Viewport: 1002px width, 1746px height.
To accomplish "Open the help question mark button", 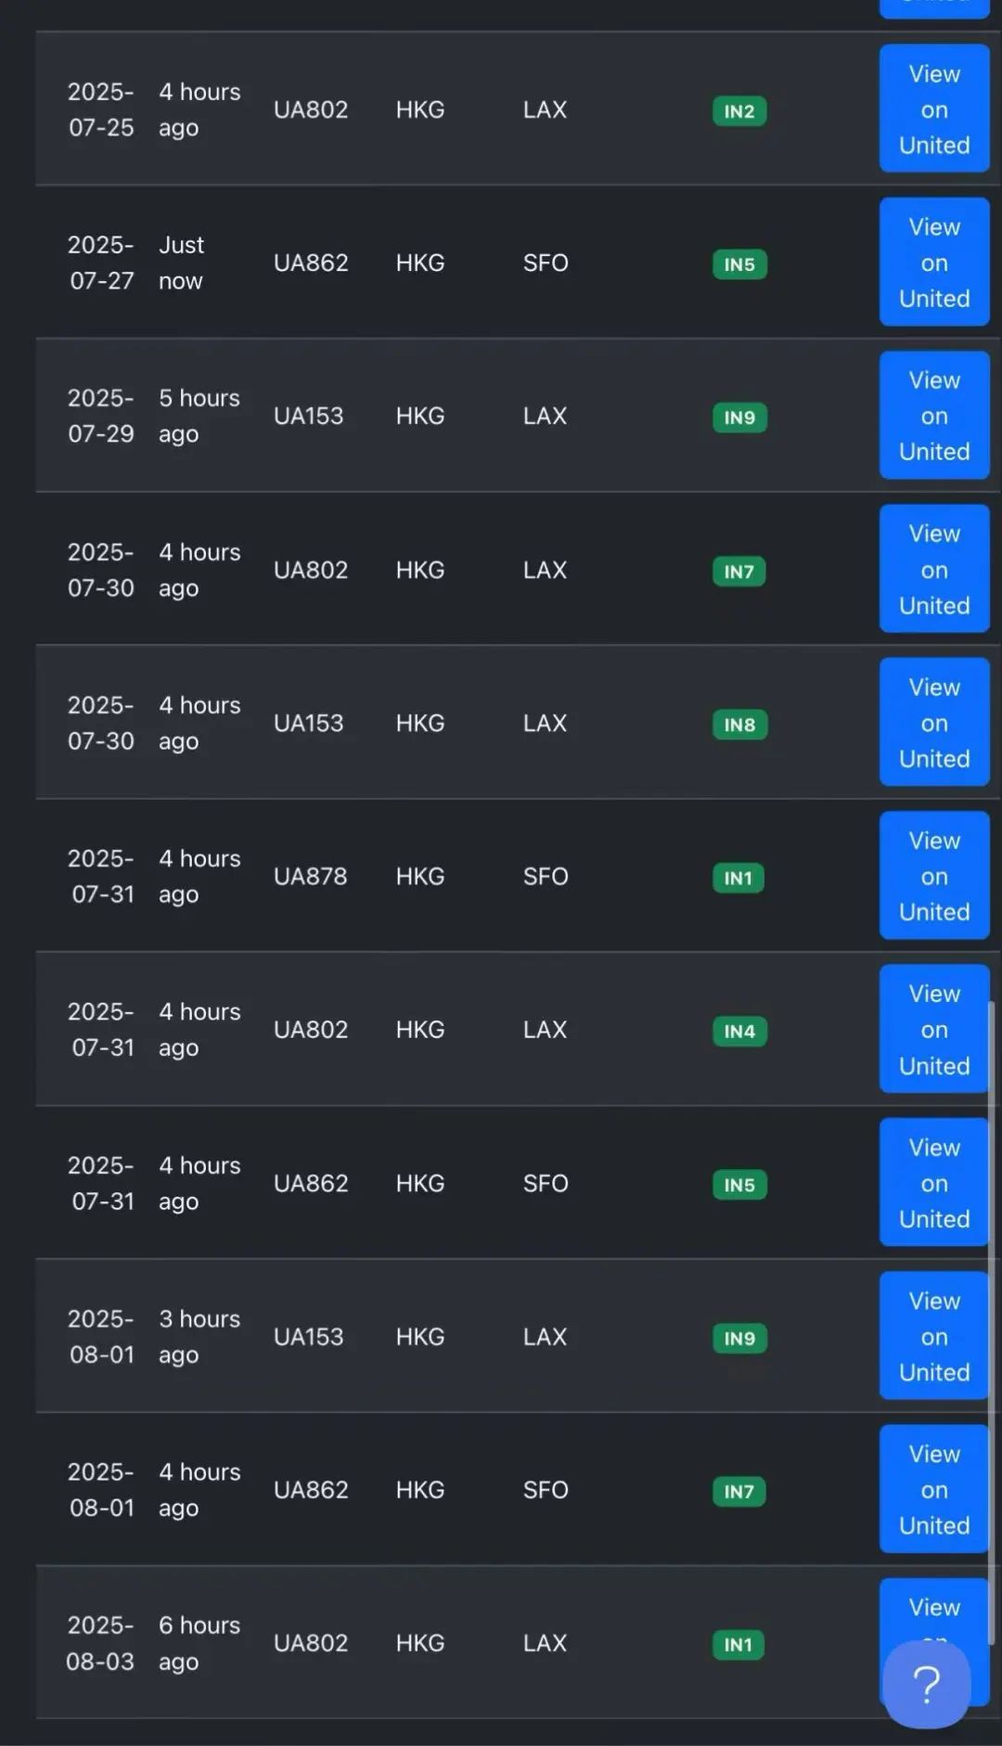I will [x=927, y=1683].
